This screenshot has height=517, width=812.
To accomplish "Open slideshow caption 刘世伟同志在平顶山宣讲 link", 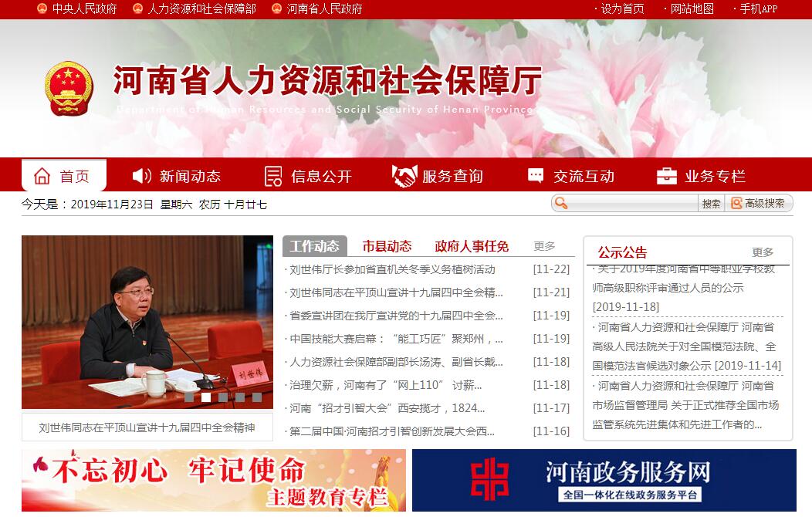I will coord(147,427).
